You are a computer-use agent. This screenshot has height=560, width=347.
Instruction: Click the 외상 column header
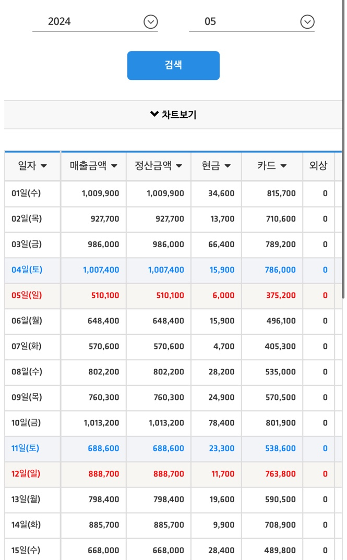point(318,166)
